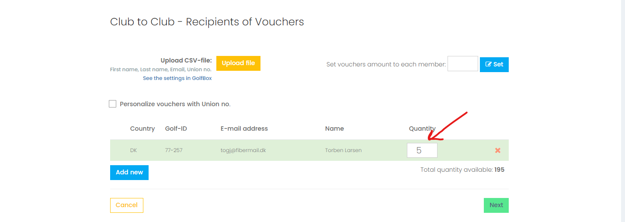625x222 pixels.
Task: Select the Quantity field showing 5
Action: click(422, 150)
